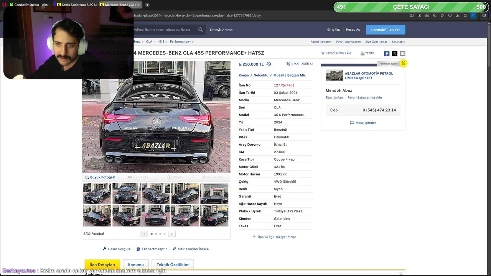Select the highlighted rear-view thumbnail in bottom row
This screenshot has height=276, width=491.
pyautogui.click(x=156, y=215)
